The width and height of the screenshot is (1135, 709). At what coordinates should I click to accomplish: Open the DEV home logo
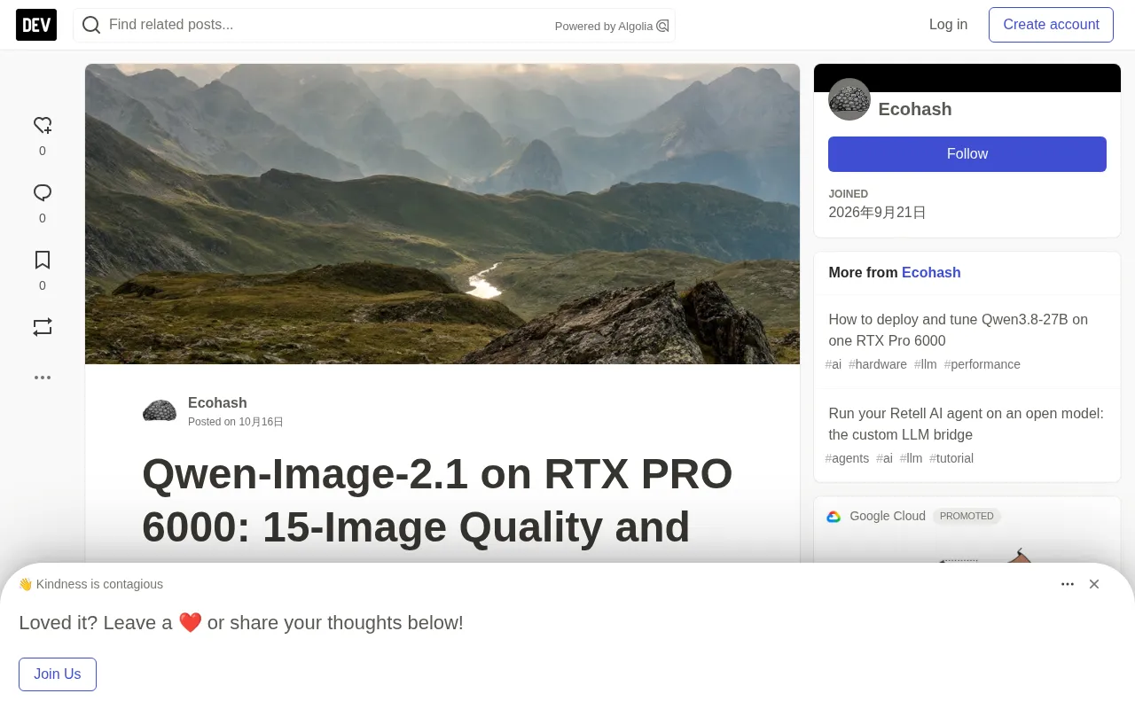pyautogui.click(x=36, y=25)
